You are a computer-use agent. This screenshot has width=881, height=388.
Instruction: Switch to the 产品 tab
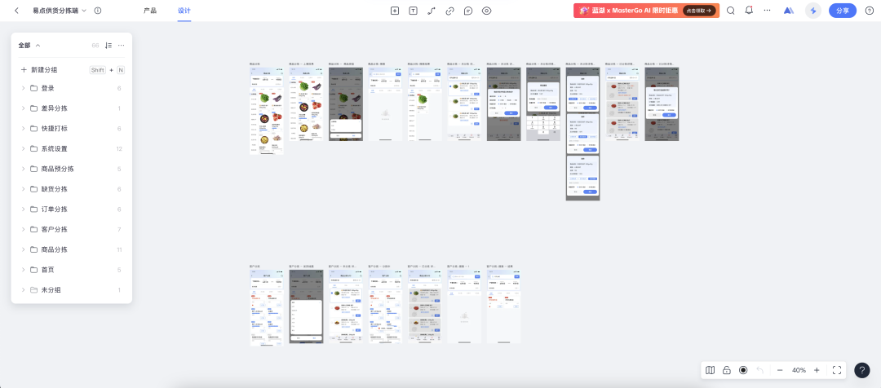point(150,11)
